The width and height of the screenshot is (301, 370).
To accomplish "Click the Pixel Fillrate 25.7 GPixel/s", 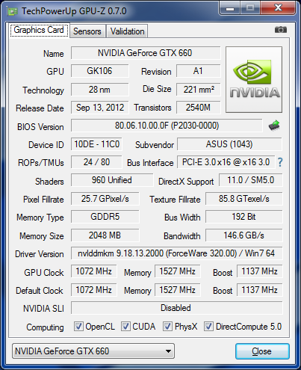I will pyautogui.click(x=105, y=199).
